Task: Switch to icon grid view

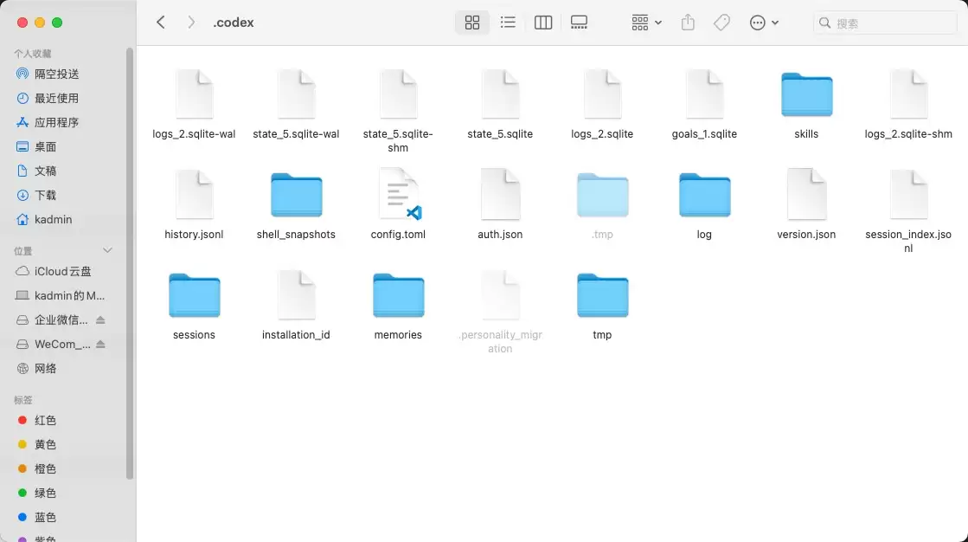Action: (472, 23)
